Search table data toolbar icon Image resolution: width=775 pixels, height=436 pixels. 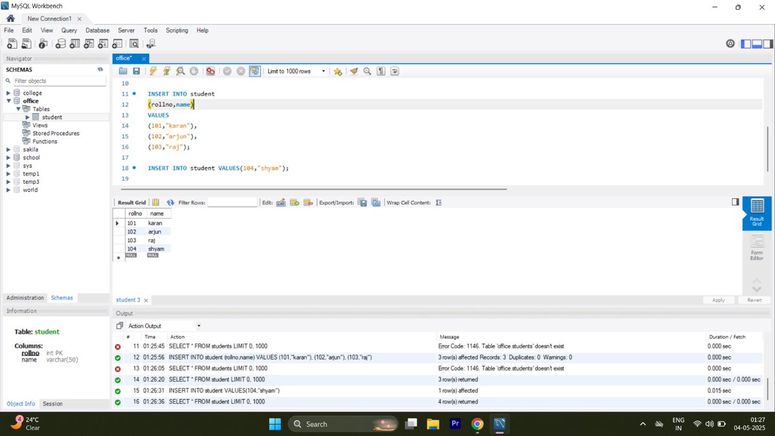click(x=134, y=43)
